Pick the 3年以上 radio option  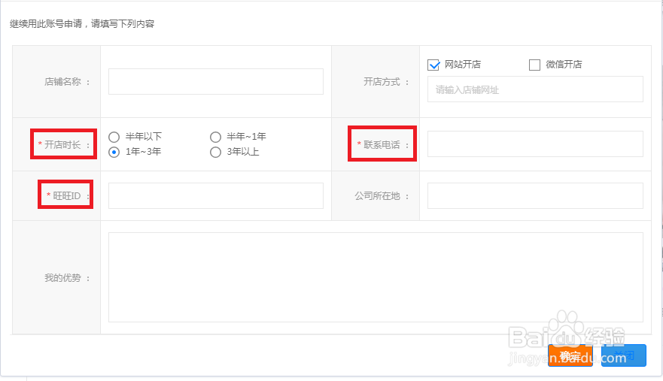point(215,152)
